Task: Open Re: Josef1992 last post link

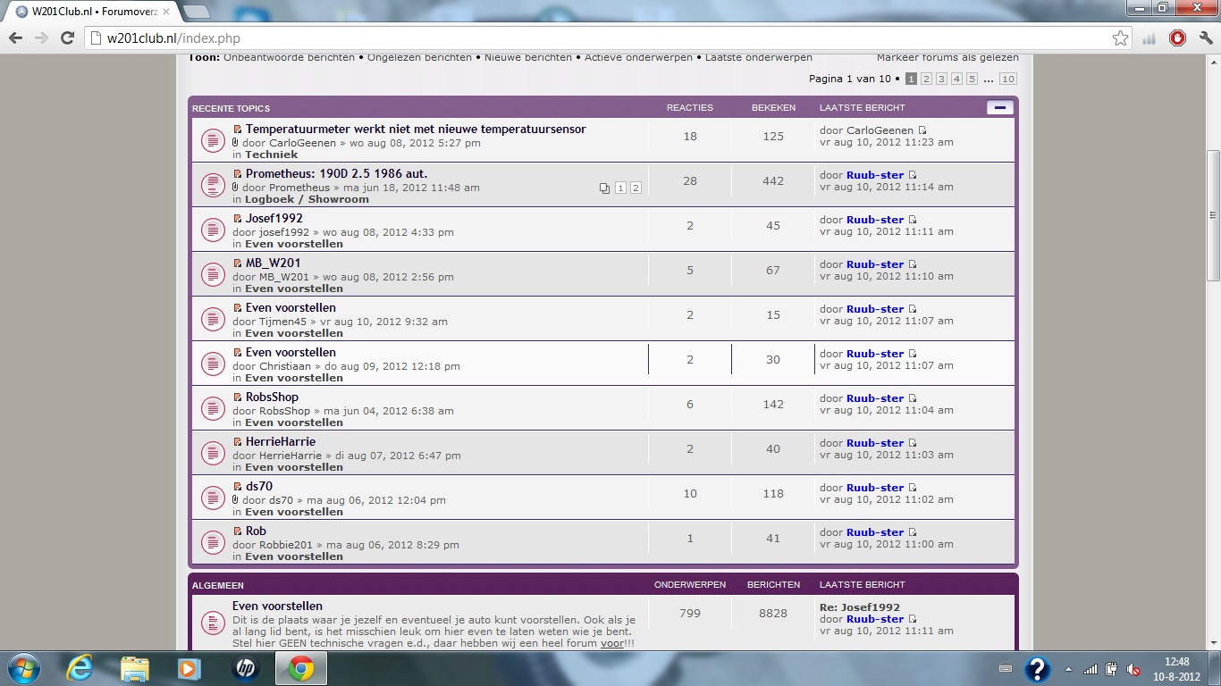Action: click(860, 607)
